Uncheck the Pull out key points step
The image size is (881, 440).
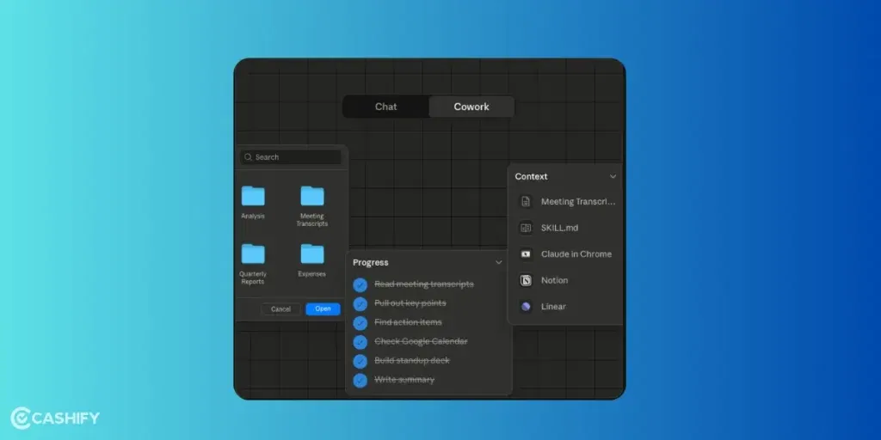point(360,304)
